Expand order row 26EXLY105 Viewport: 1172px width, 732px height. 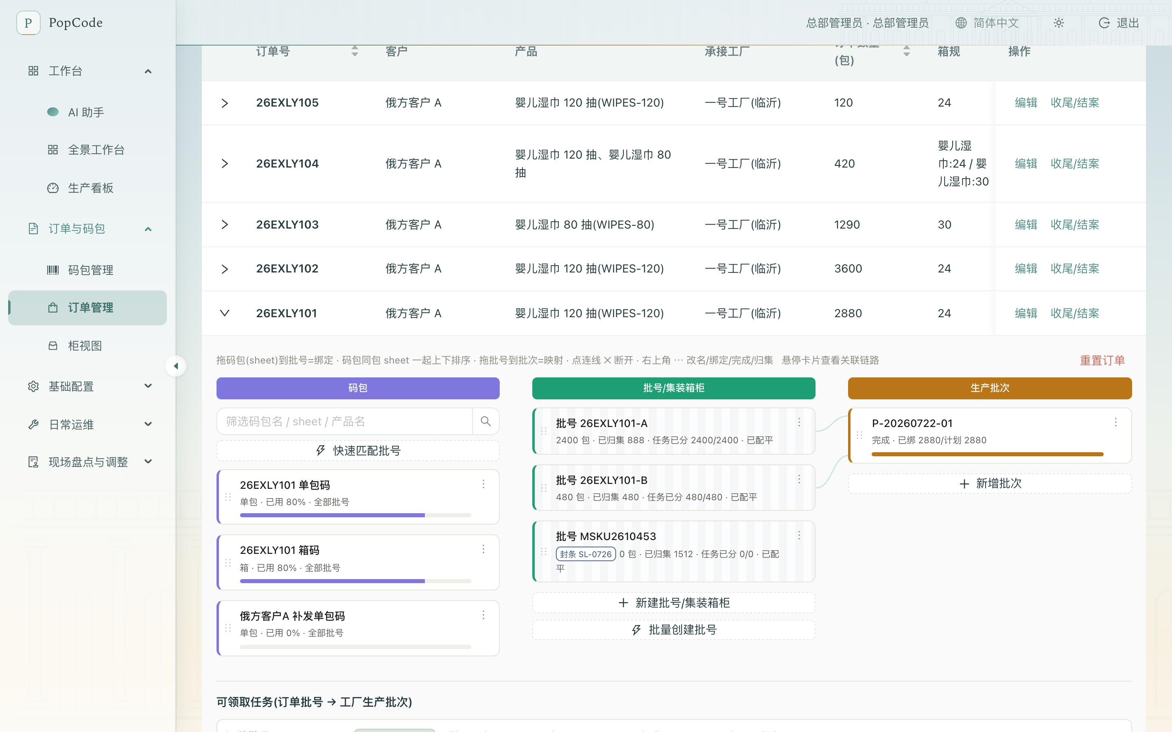pos(224,103)
